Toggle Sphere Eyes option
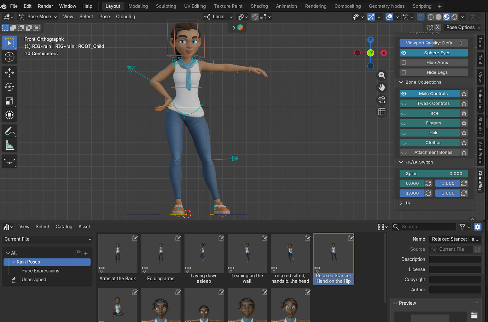The height and width of the screenshot is (322, 488). coord(434,53)
